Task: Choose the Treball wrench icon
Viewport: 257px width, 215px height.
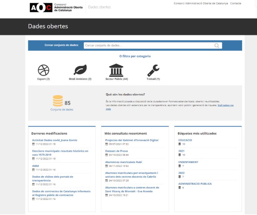Action: 153,70
